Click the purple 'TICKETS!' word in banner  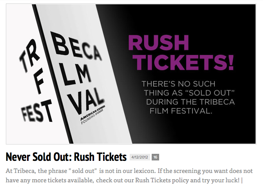click(181, 62)
